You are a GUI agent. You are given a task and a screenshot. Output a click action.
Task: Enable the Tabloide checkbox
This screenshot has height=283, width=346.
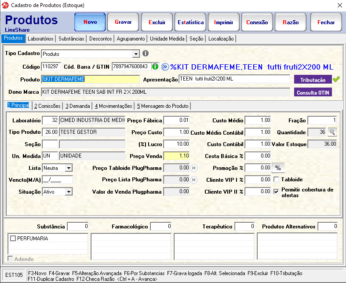click(276, 180)
